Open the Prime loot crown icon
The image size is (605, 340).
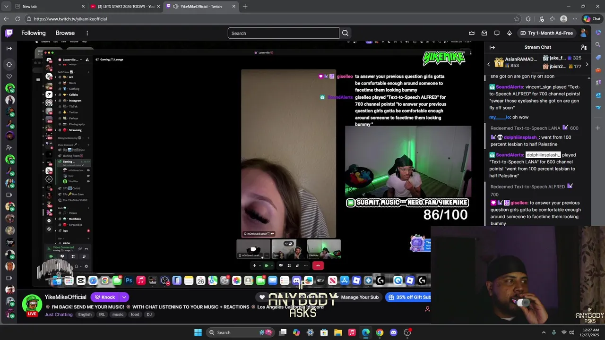pyautogui.click(x=472, y=33)
